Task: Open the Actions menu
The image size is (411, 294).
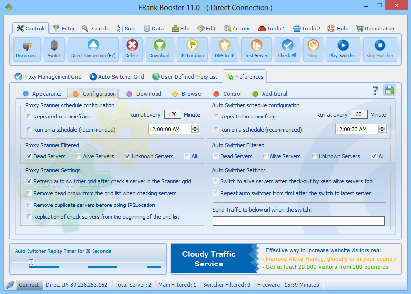Action: 237,29
